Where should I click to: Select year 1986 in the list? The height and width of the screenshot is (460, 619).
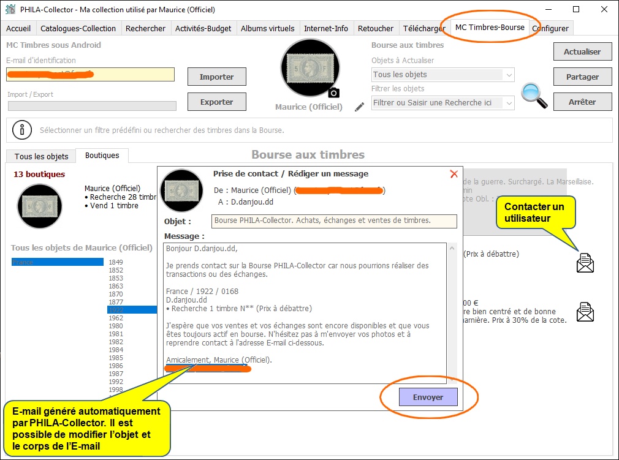[x=116, y=366]
